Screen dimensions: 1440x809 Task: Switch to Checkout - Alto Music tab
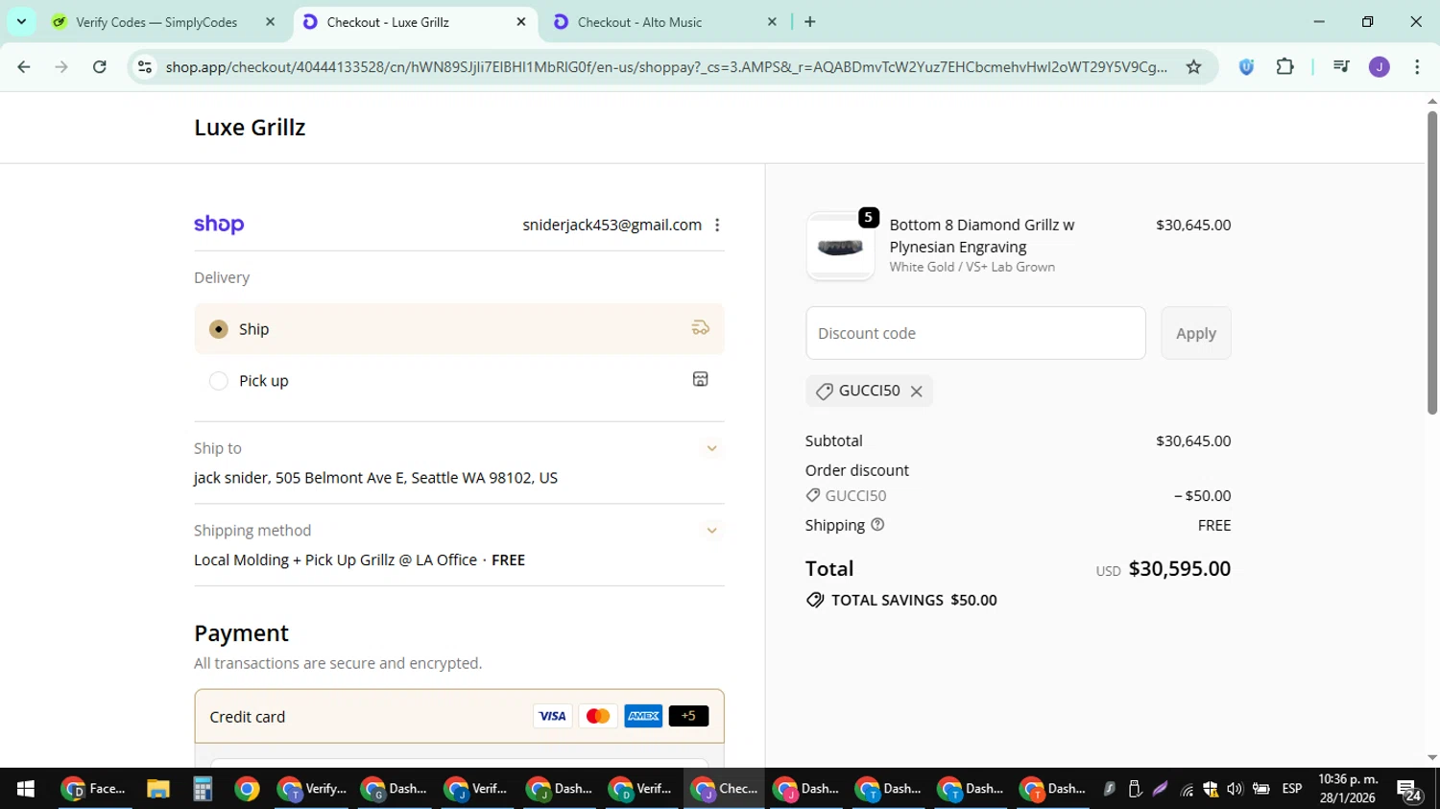click(664, 21)
